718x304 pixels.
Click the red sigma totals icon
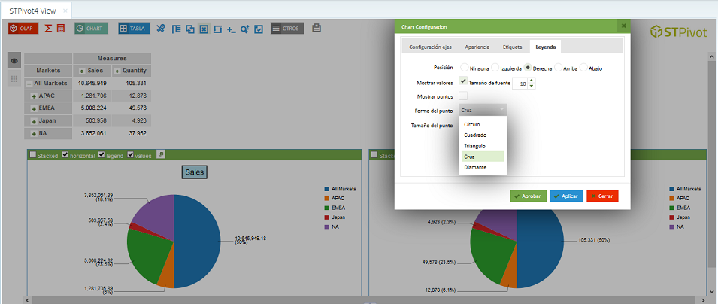click(49, 29)
